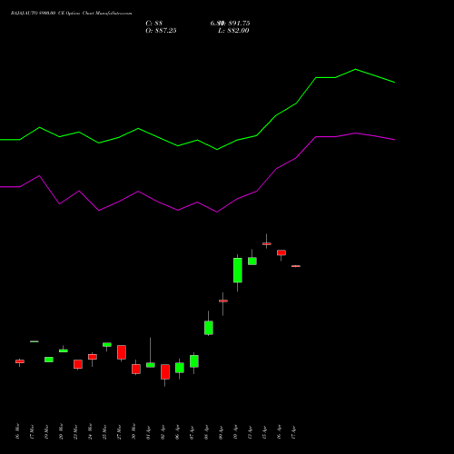Image resolution: width=454 pixels, height=454 pixels.
Task: Click the low price value L: 882.00
Action: coord(233,31)
